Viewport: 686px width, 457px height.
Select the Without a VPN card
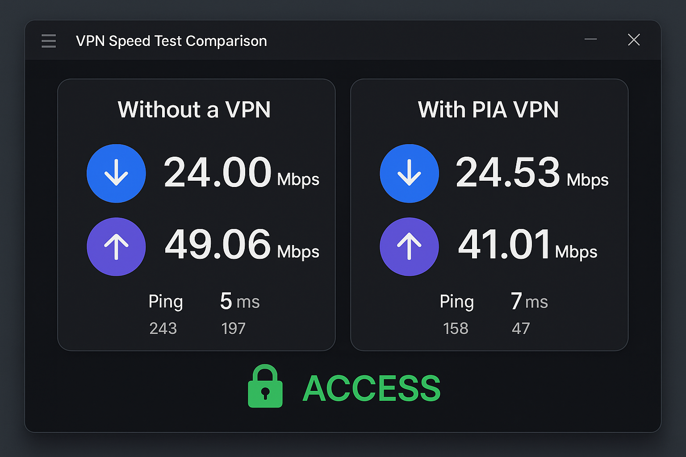pos(196,214)
